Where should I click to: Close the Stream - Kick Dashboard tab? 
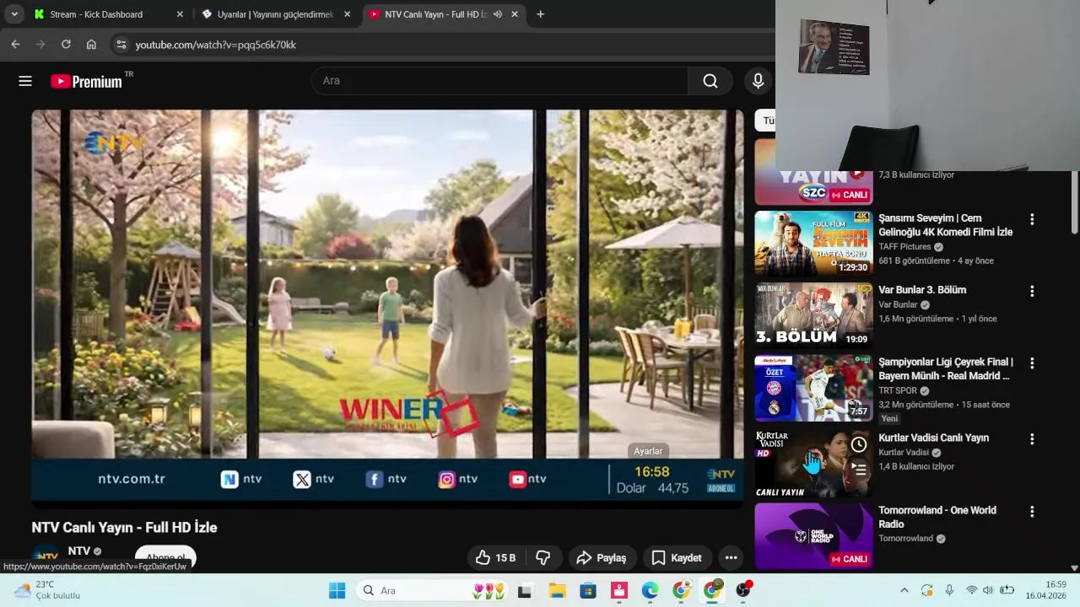180,14
